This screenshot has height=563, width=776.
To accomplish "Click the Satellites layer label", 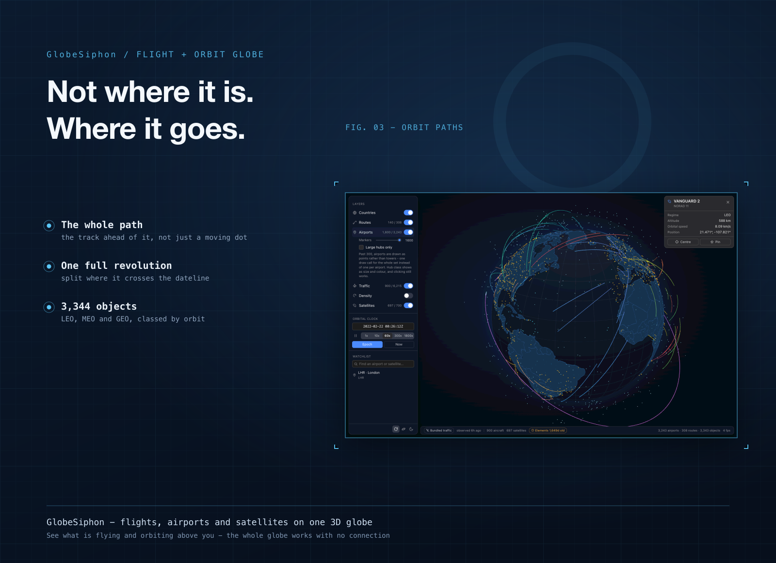I will (367, 305).
